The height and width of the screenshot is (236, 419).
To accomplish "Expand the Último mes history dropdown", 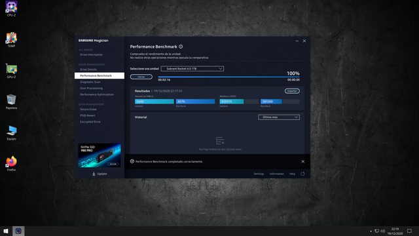I will coord(279,117).
